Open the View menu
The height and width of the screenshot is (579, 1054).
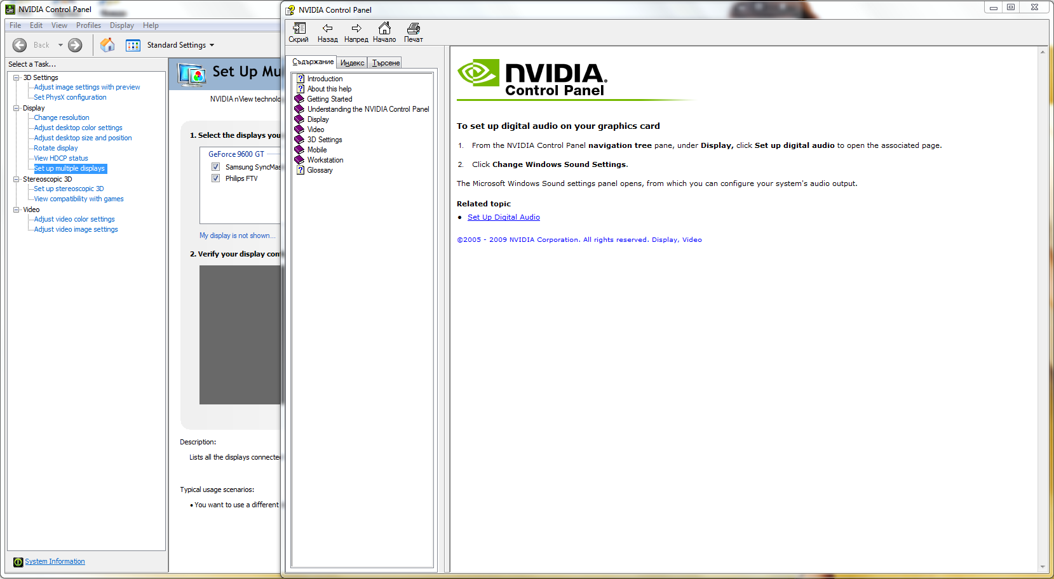pyautogui.click(x=59, y=25)
